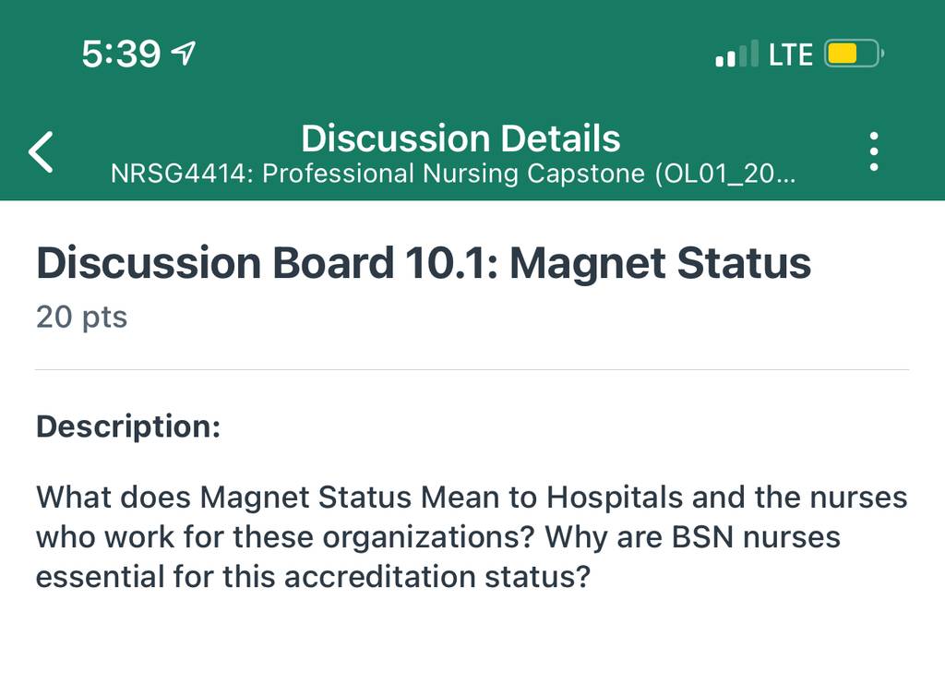
Task: Tap the Discussion Details header title
Action: [x=461, y=138]
